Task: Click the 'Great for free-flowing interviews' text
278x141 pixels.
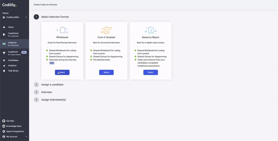Action: 62,43
